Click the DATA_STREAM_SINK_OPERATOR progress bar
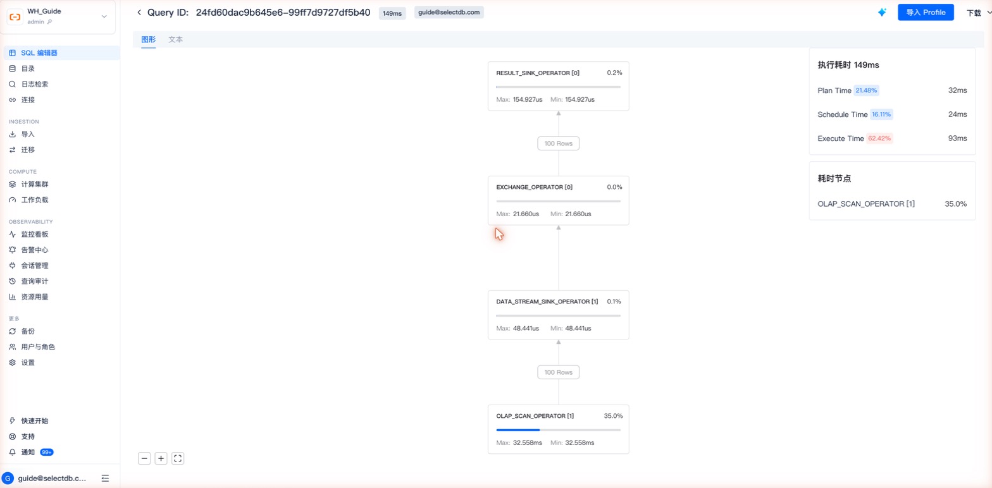 [x=559, y=315]
